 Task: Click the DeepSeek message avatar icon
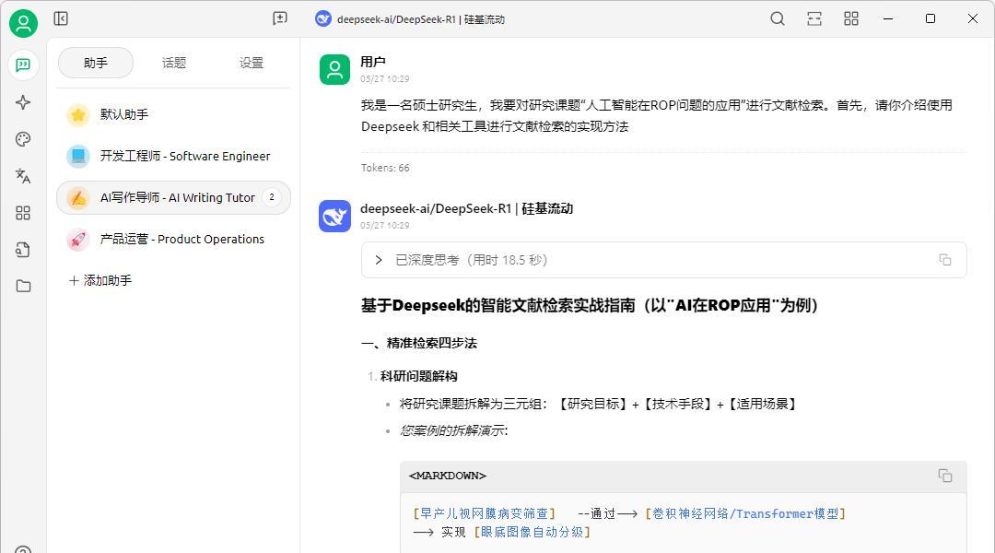[334, 216]
